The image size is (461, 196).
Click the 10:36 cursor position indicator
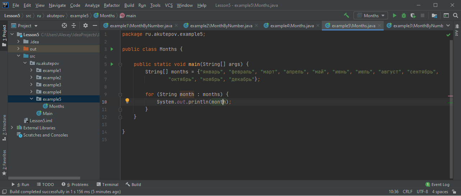tap(393, 192)
